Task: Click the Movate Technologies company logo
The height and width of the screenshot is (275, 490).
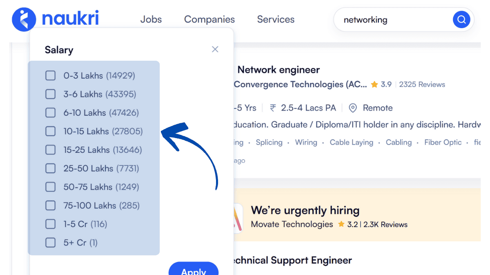Action: 238,218
